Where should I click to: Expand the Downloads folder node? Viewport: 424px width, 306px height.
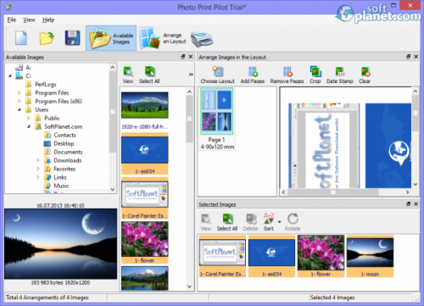[38, 160]
